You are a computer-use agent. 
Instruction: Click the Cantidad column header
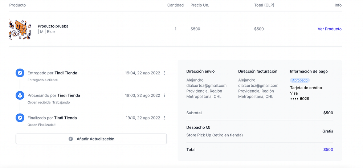click(x=175, y=5)
